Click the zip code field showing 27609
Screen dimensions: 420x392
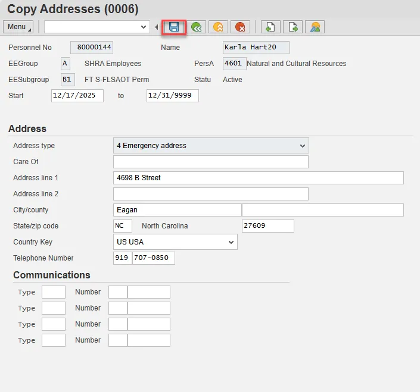click(267, 226)
